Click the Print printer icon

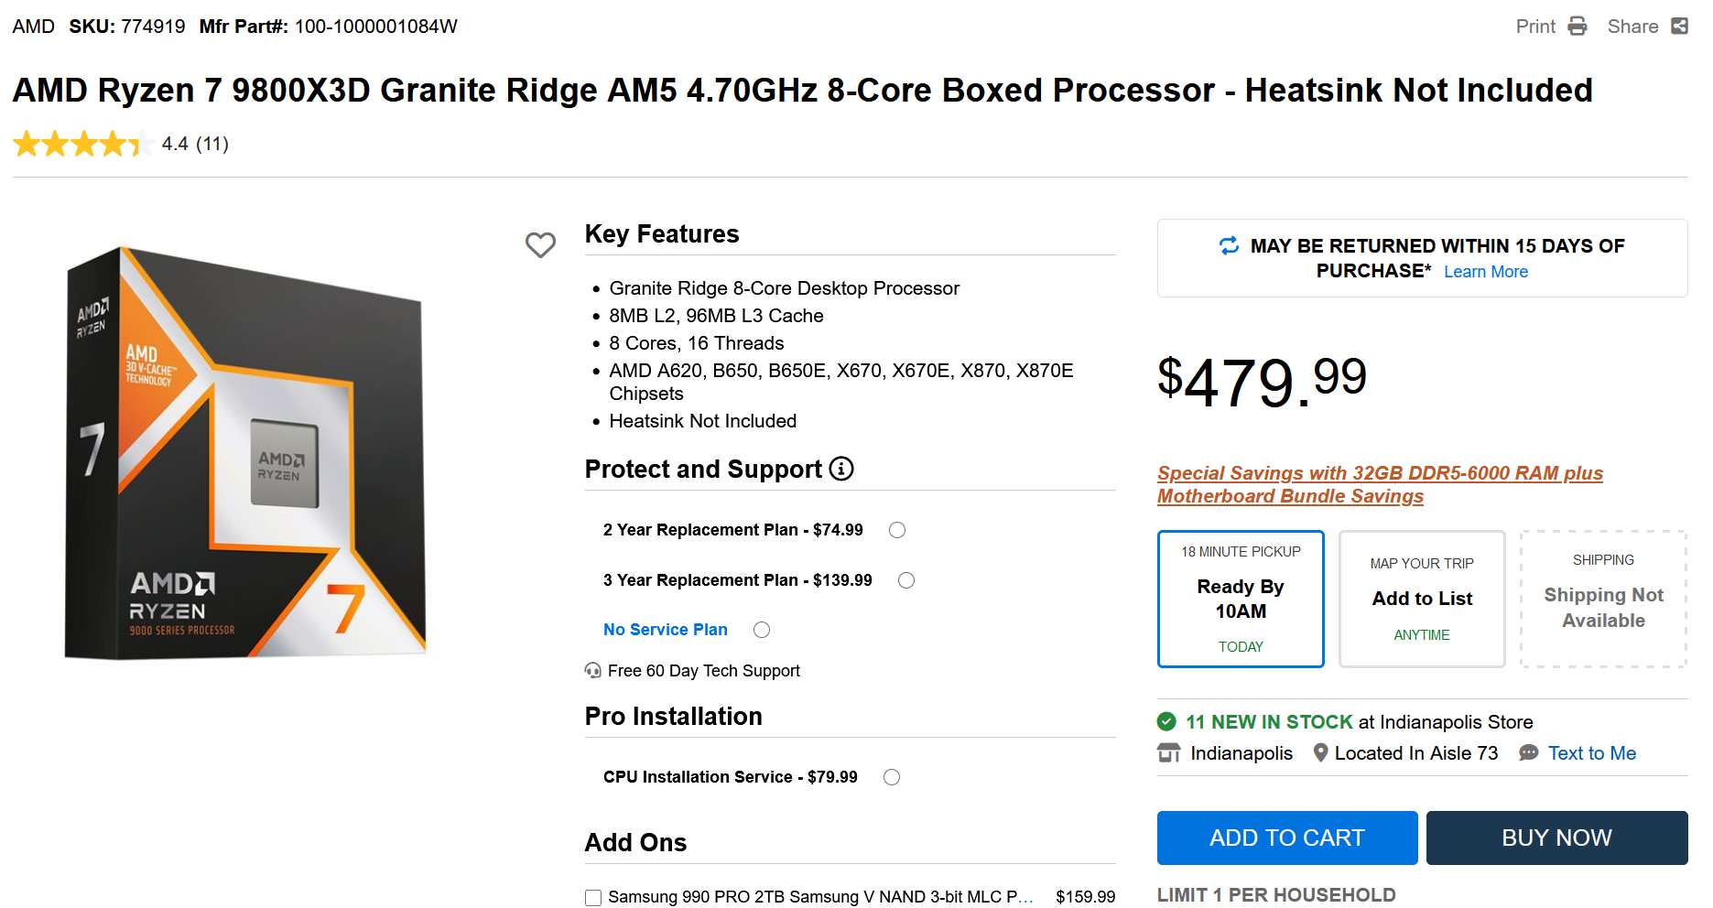tap(1577, 26)
